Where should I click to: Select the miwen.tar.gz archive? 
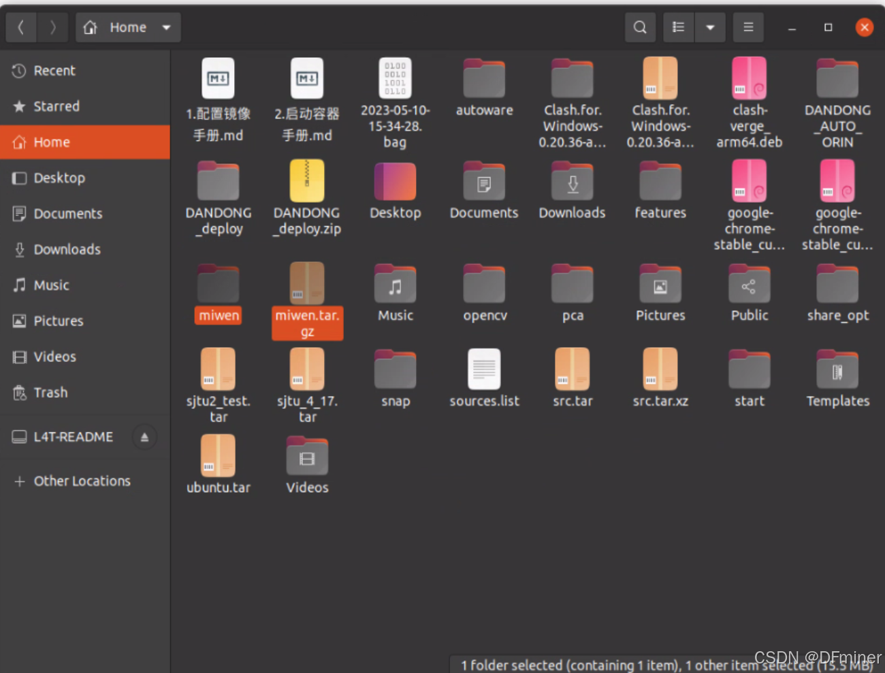pyautogui.click(x=307, y=301)
